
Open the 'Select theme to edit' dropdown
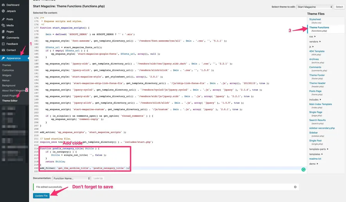click(x=314, y=7)
